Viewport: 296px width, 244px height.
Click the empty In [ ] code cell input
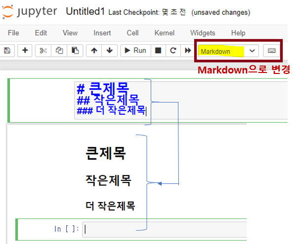click(165, 229)
